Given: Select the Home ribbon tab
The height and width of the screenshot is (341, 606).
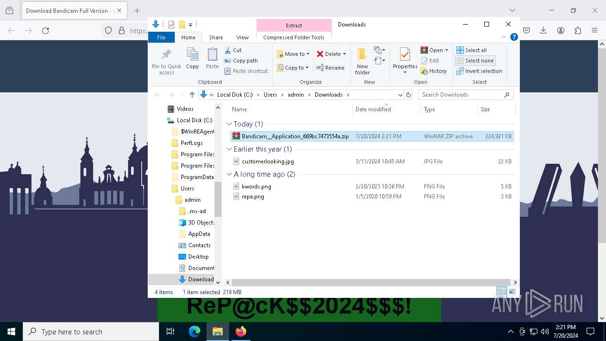Looking at the screenshot, I should pos(188,37).
